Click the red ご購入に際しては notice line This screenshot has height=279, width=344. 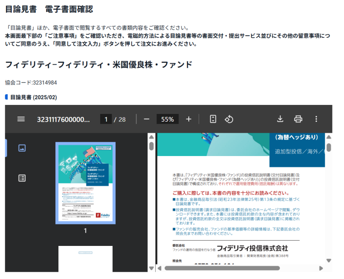coord(231,193)
